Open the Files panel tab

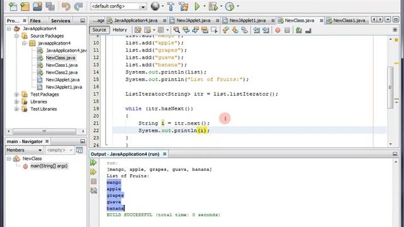(35, 21)
